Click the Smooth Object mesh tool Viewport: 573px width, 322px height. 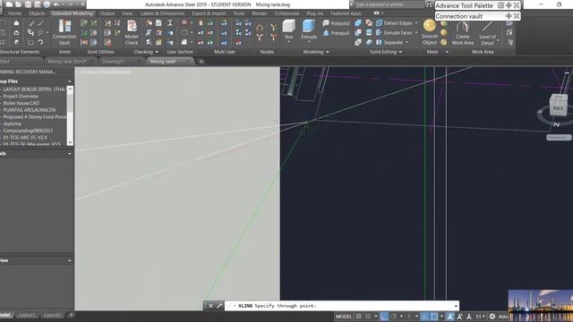[x=430, y=32]
